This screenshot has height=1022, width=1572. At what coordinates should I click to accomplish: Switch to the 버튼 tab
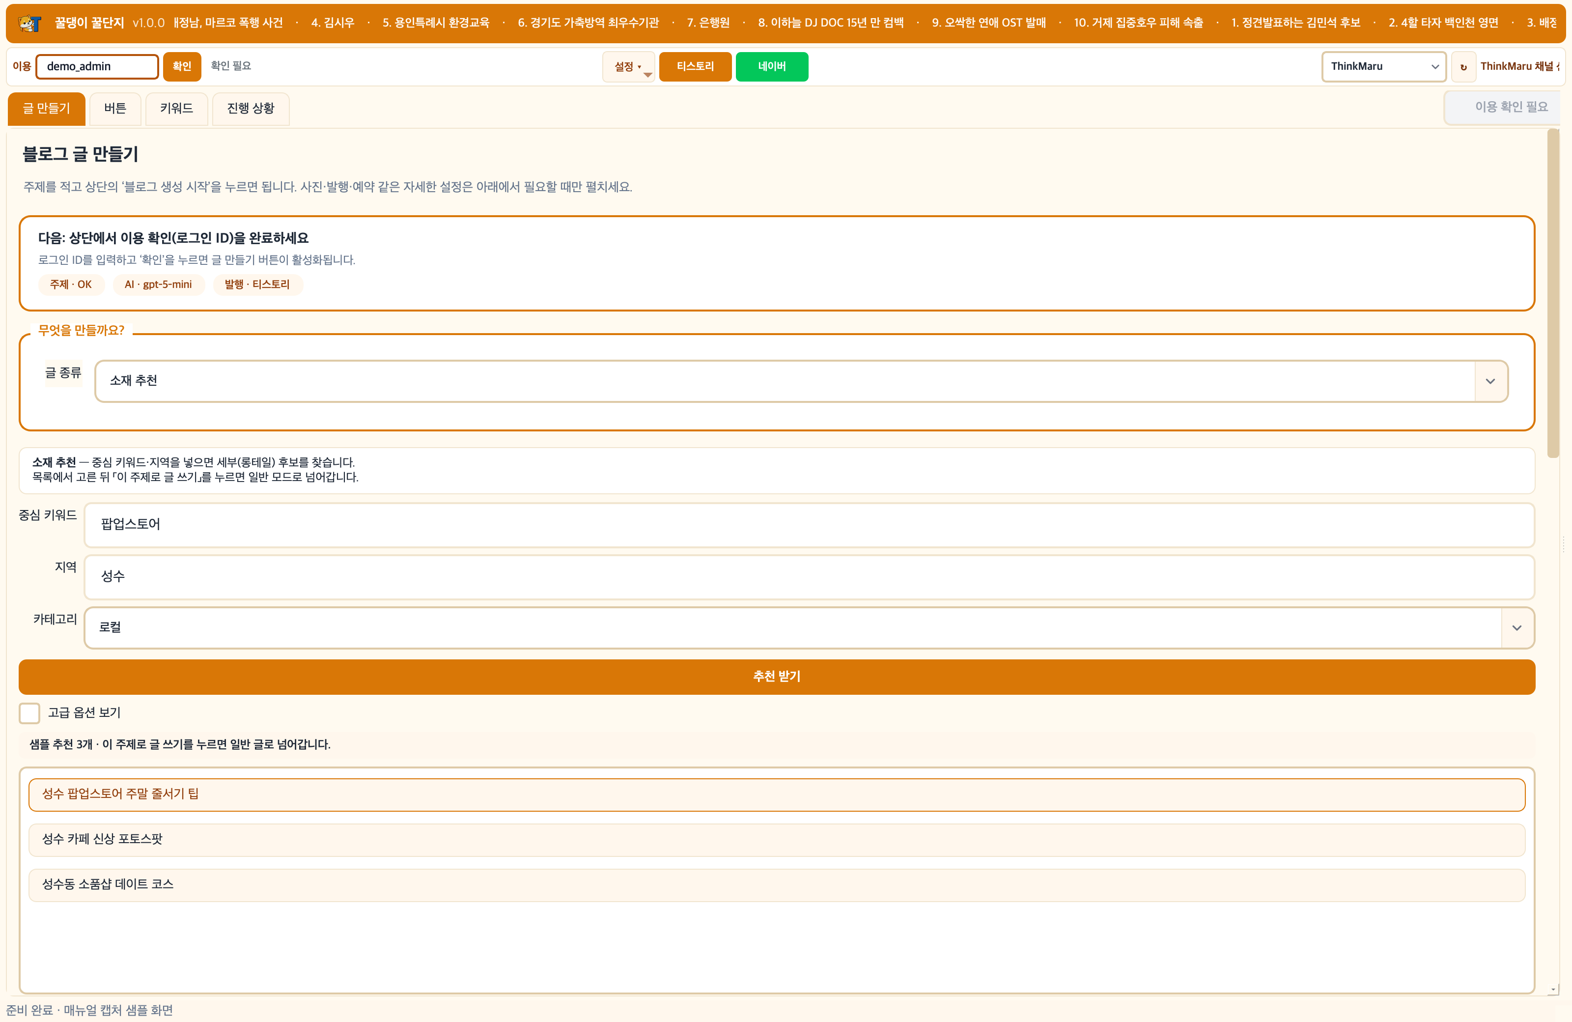pos(115,109)
